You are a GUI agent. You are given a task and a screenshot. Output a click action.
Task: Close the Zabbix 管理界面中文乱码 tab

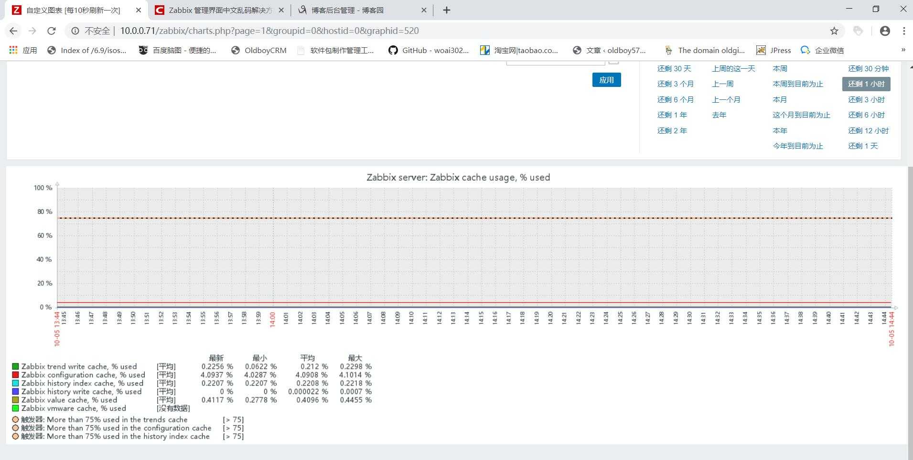pos(281,10)
